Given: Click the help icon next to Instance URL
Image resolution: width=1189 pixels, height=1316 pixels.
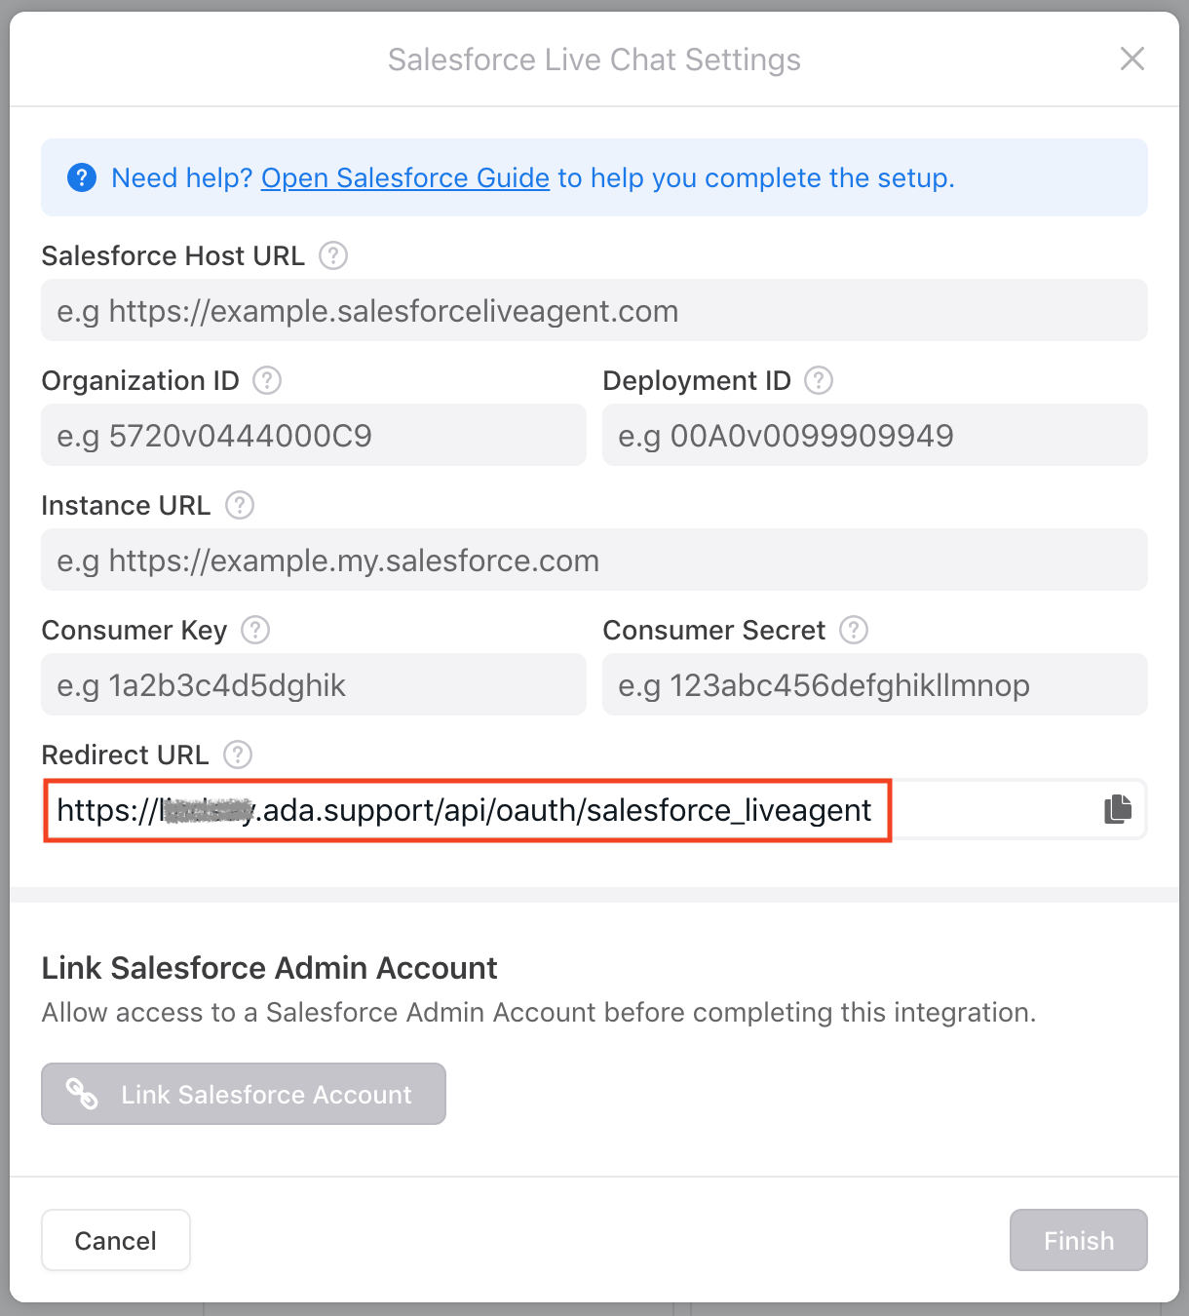Looking at the screenshot, I should click(x=240, y=505).
